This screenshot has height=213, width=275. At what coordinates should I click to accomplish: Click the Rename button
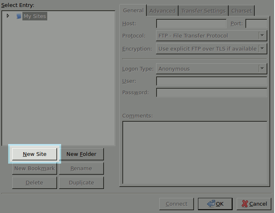(81, 169)
